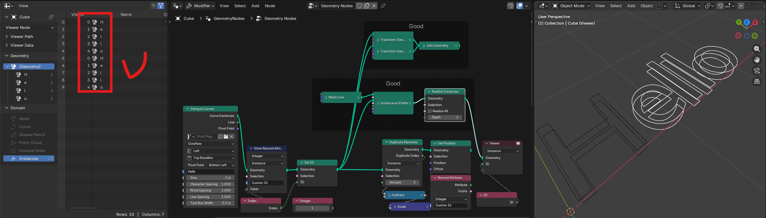Image resolution: width=766 pixels, height=218 pixels.
Task: Click the blue Z axis on navigation gizmo
Action: click(x=746, y=22)
